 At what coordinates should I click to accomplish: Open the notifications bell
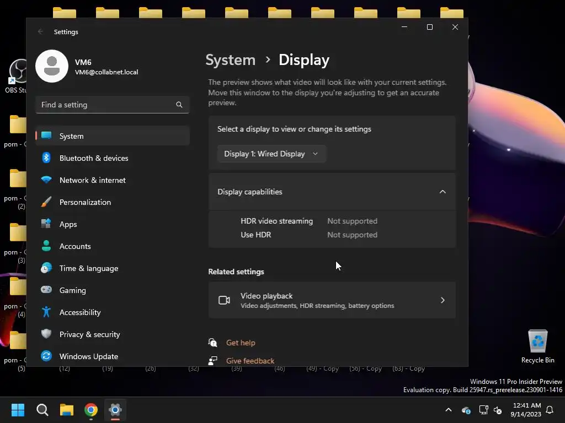pos(550,410)
